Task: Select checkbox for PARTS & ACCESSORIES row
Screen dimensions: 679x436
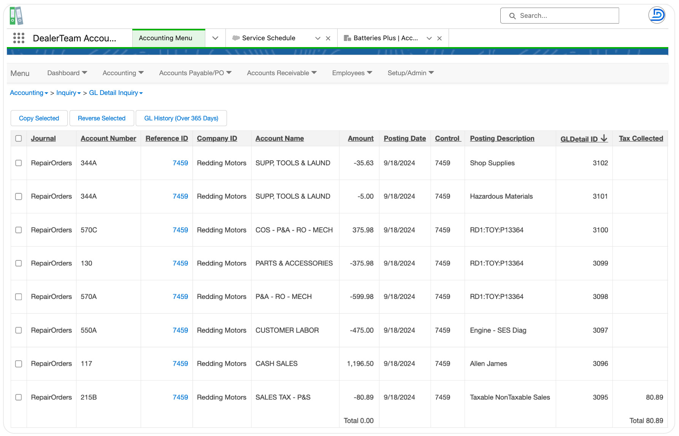Action: tap(19, 264)
